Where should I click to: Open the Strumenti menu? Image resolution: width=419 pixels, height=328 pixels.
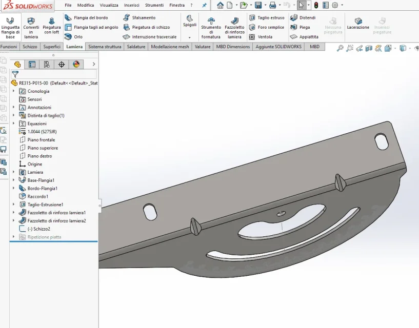pyautogui.click(x=154, y=5)
